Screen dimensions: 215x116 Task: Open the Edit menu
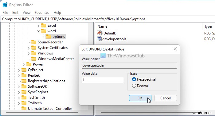15,13
